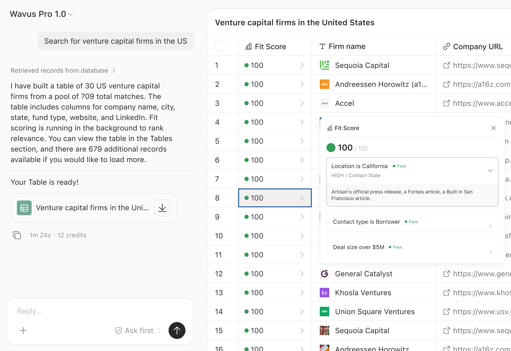Click the text type icon beside Firm name
The height and width of the screenshot is (351, 511).
pos(322,47)
